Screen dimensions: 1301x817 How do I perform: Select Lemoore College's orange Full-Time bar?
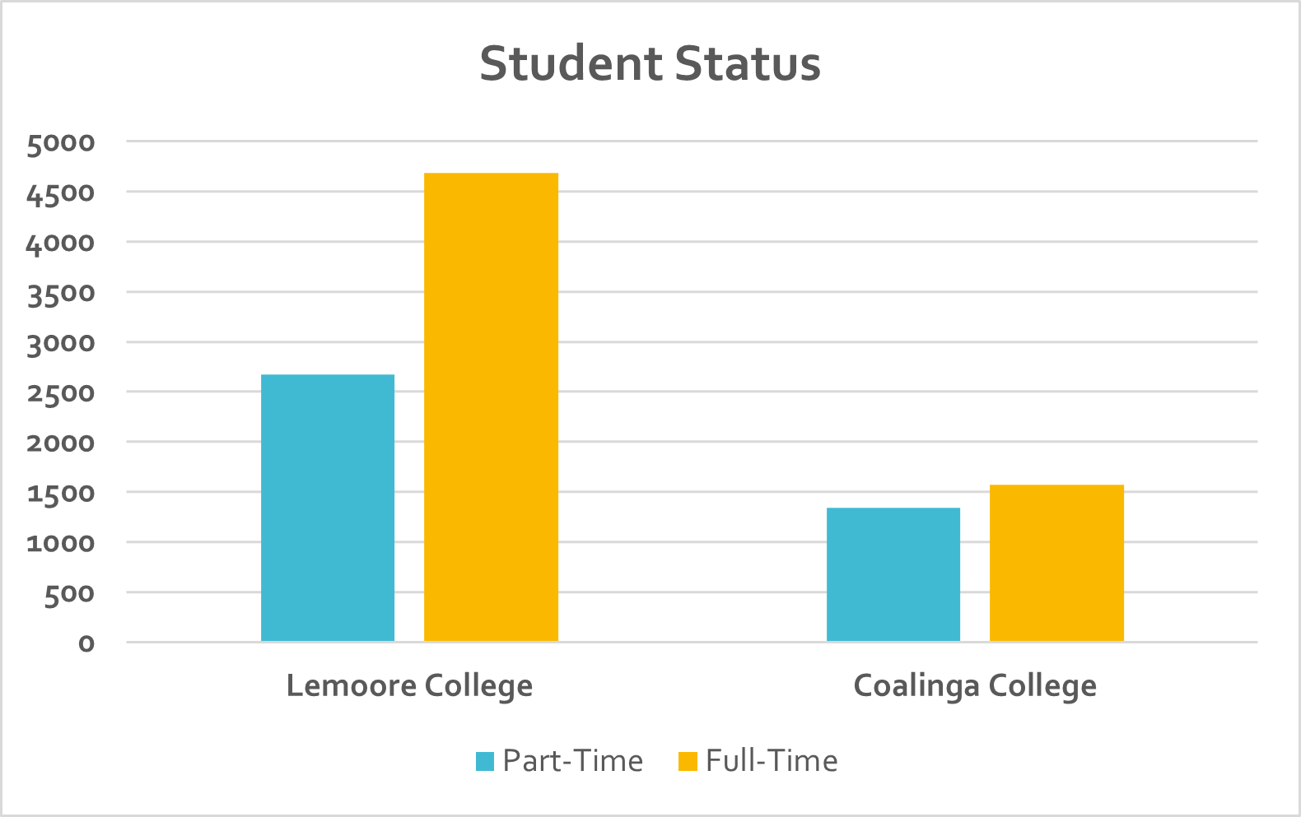click(491, 407)
